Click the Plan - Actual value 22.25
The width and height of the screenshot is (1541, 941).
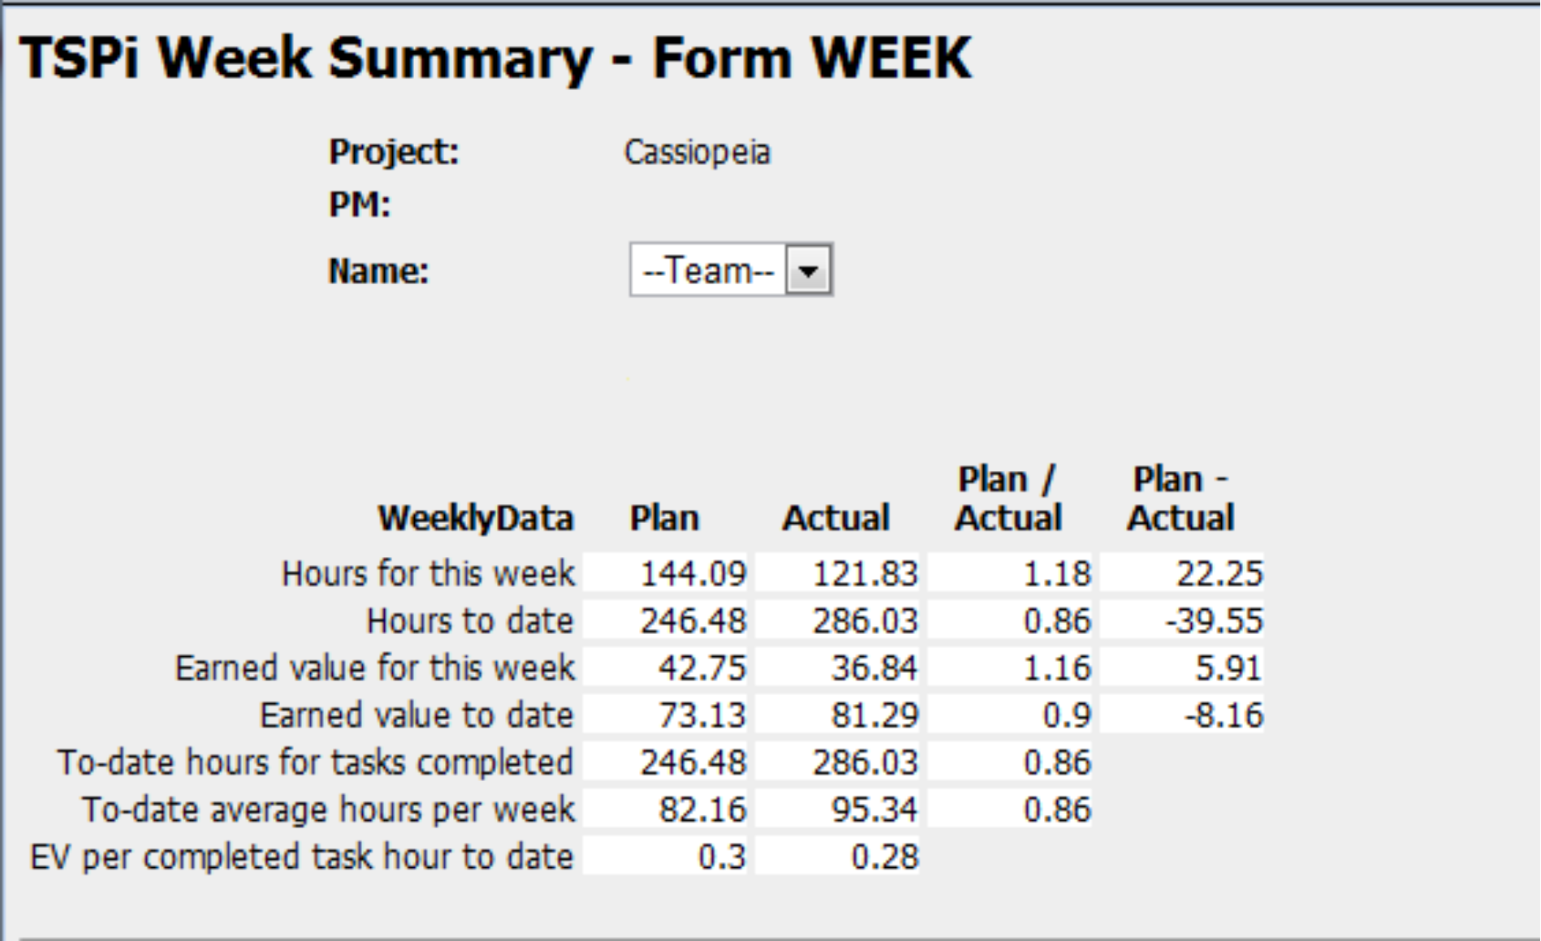1182,573
